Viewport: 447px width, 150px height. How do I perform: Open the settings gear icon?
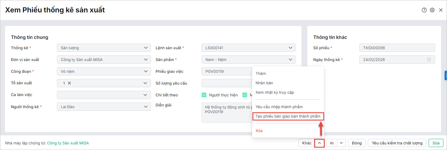pyautogui.click(x=432, y=10)
